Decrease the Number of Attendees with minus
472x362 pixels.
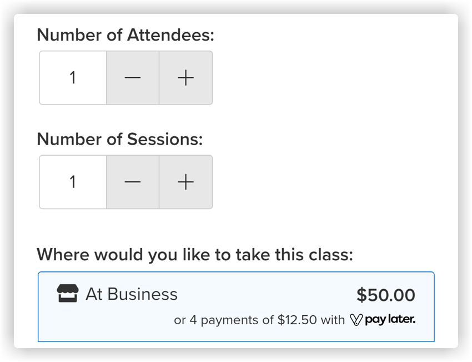pyautogui.click(x=133, y=78)
